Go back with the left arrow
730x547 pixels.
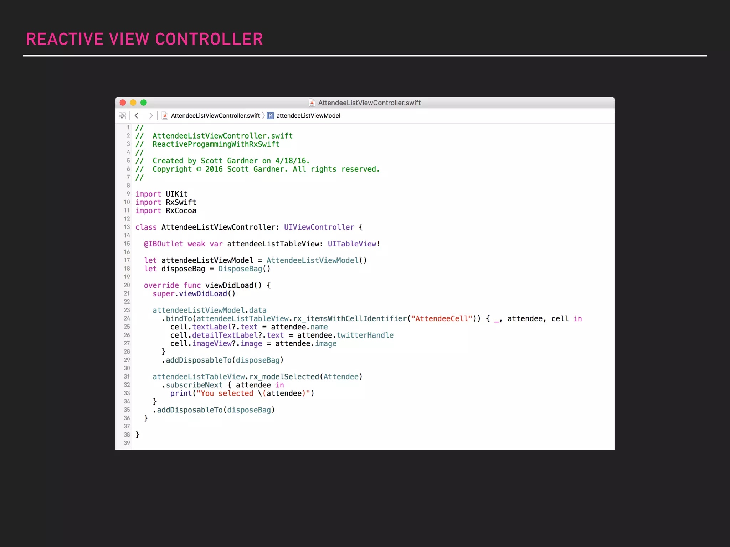coord(137,116)
